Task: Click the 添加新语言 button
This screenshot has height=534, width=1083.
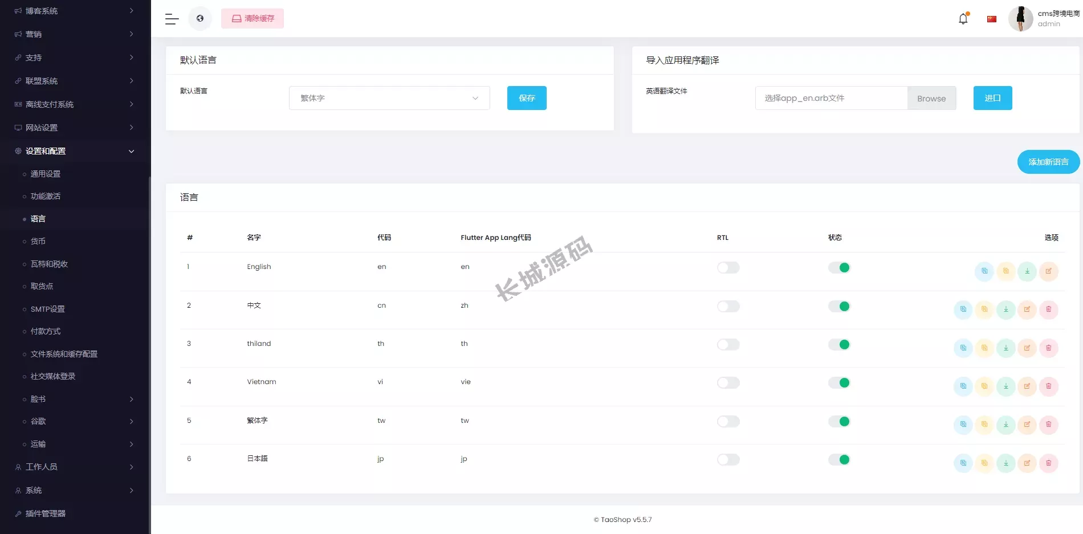Action: point(1048,162)
